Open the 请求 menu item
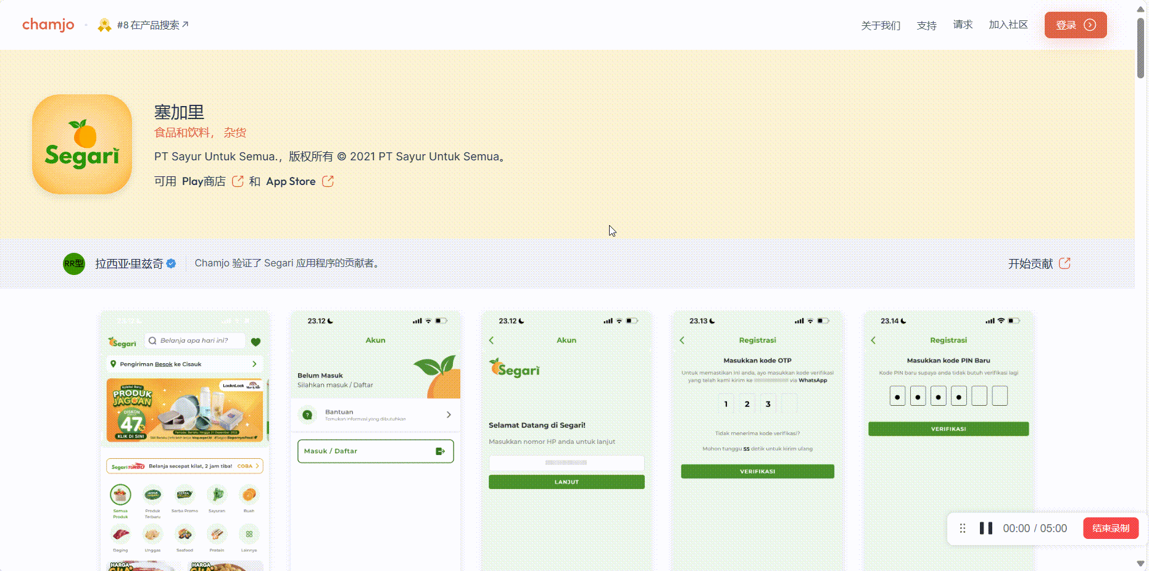Viewport: 1149px width, 571px height. pos(963,25)
